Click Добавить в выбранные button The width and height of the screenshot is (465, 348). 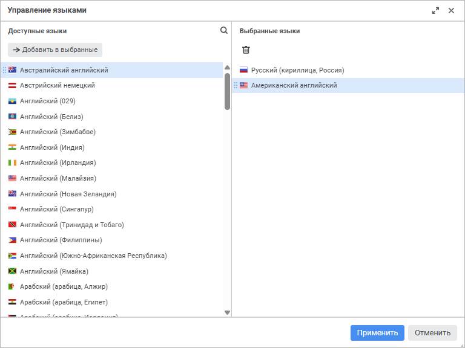55,50
